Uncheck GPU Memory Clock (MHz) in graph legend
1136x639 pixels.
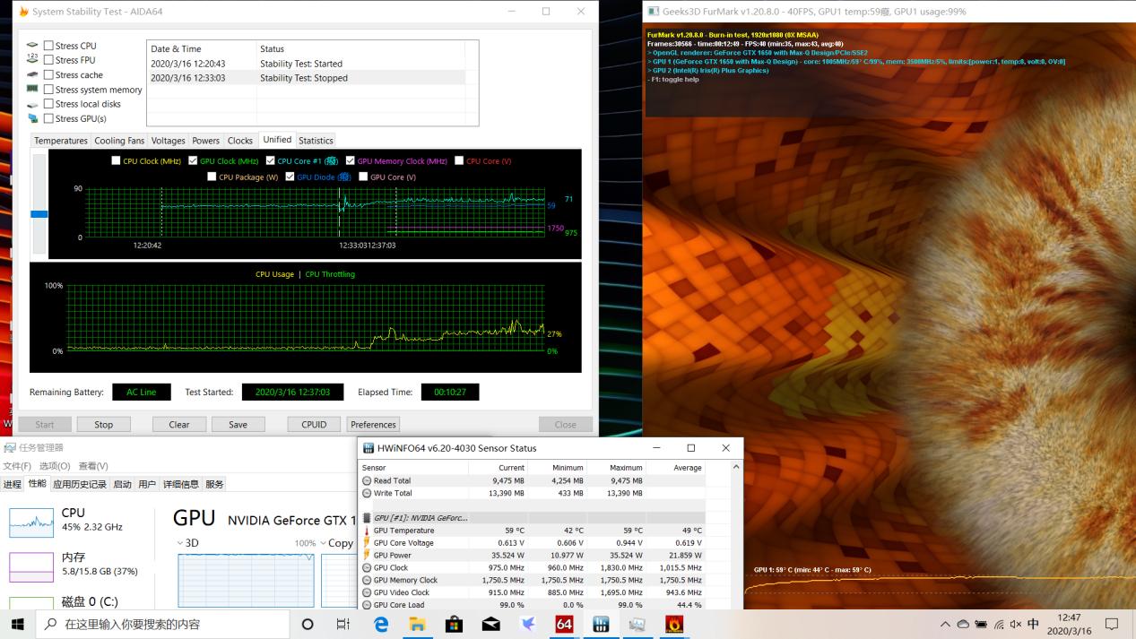coord(351,161)
